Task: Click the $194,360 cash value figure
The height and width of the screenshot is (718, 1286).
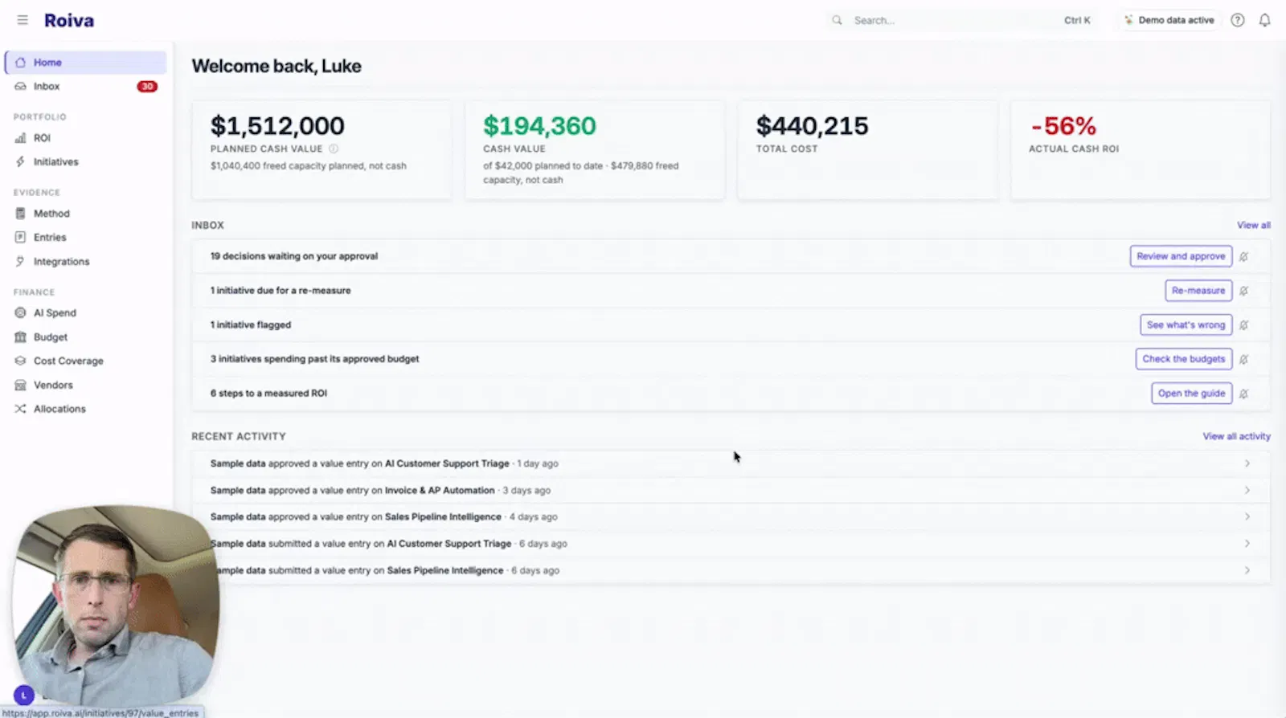Action: click(x=539, y=126)
